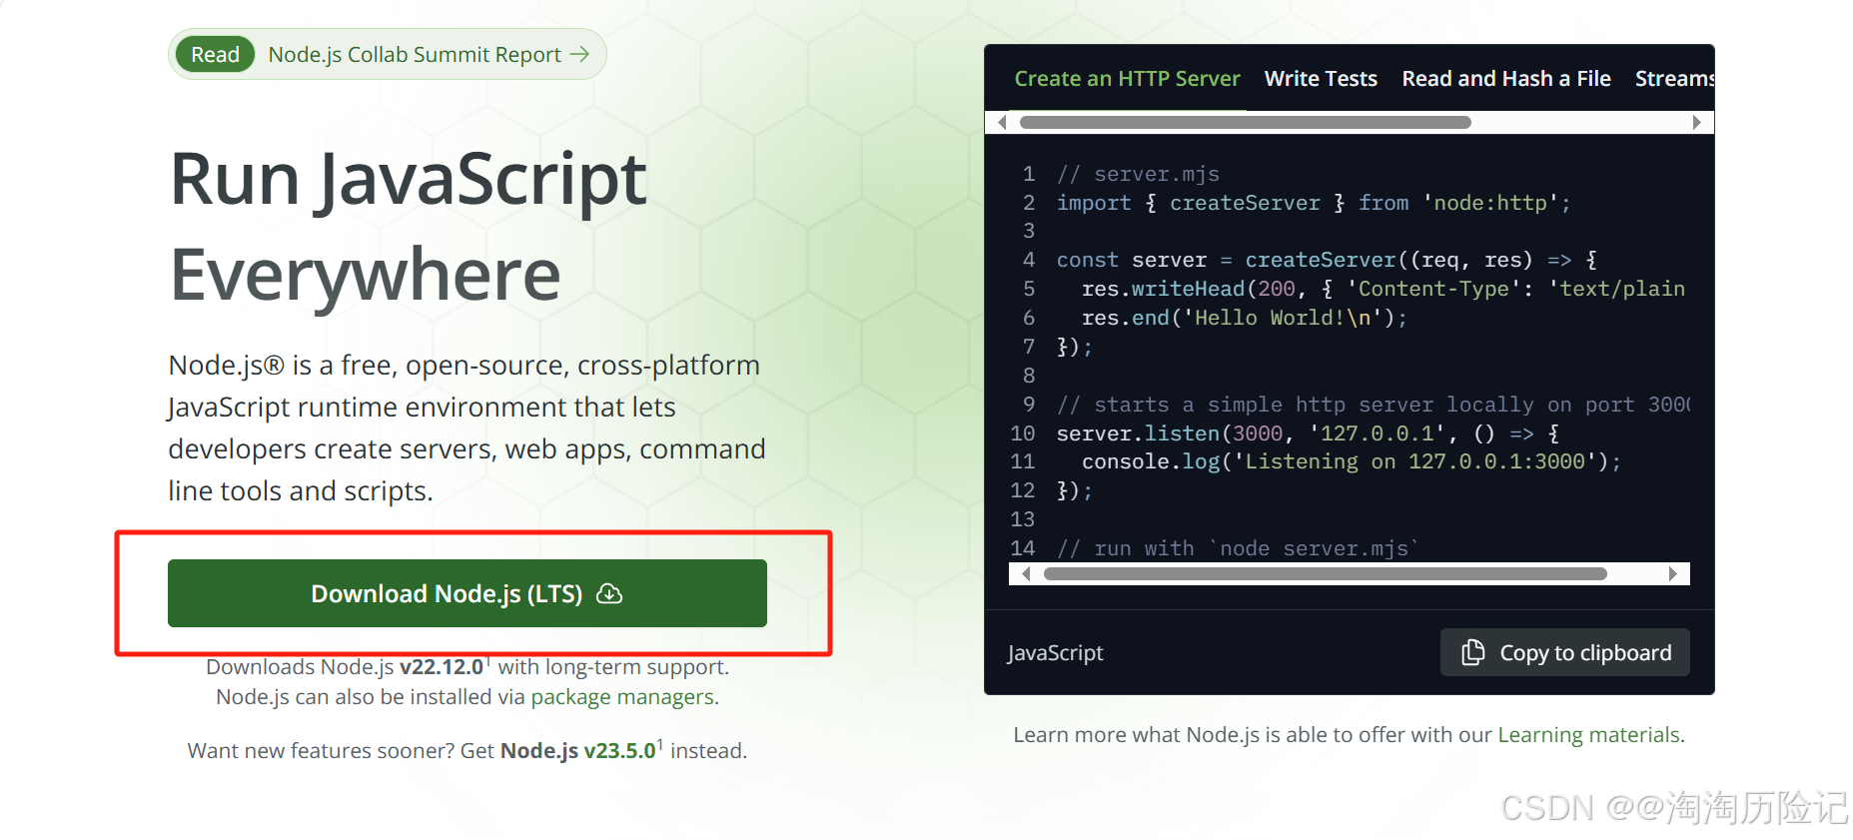Viewport: 1853px width, 840px height.
Task: Click the Copy to clipboard button
Action: tap(1564, 652)
